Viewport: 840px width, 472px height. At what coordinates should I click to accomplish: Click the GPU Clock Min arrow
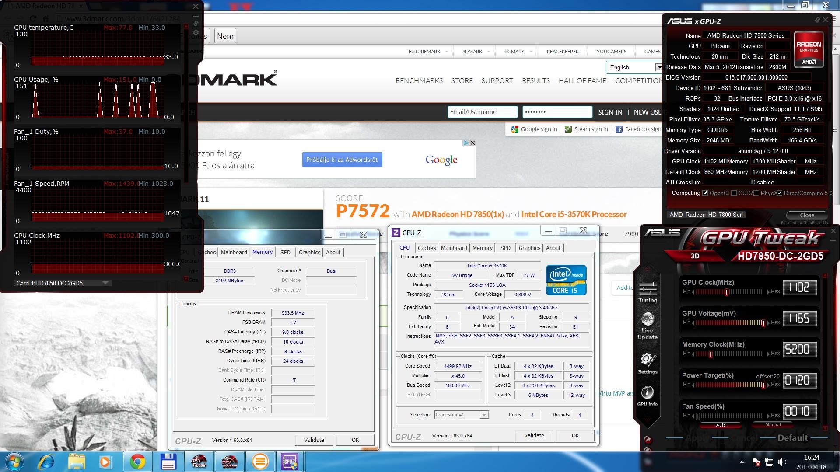click(x=693, y=292)
